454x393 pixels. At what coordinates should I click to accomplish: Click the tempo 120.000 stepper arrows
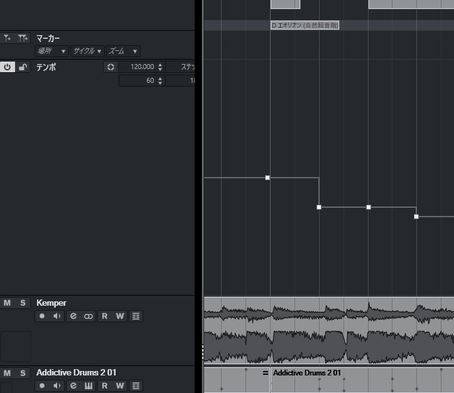[160, 67]
